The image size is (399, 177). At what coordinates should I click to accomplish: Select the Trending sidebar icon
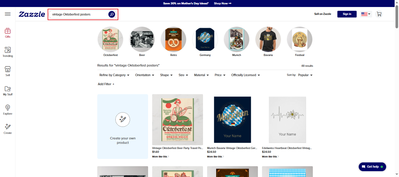click(x=8, y=52)
